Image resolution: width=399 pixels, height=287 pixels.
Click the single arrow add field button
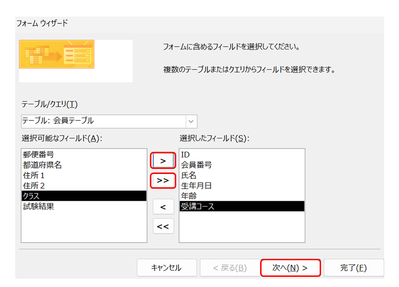point(163,161)
